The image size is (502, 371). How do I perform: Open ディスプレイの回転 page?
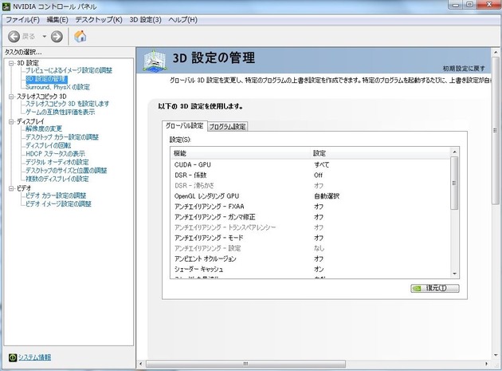(49, 145)
